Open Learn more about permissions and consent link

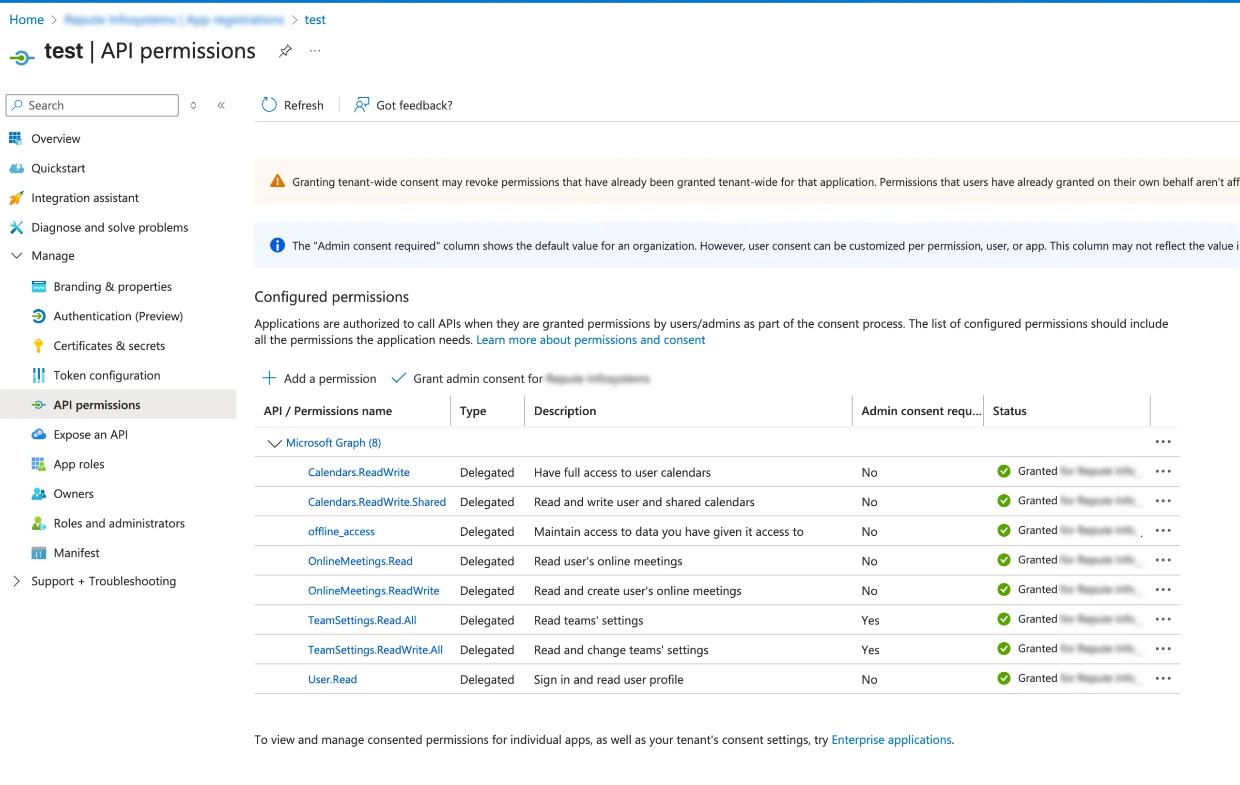(x=590, y=340)
